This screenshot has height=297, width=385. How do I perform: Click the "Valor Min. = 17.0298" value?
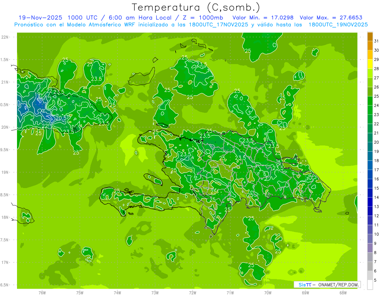click(263, 18)
